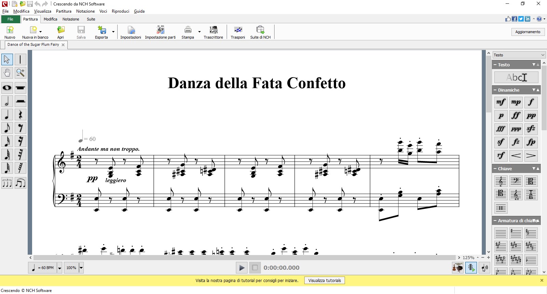Open a file with Apri
The height and width of the screenshot is (294, 547).
[x=61, y=32]
